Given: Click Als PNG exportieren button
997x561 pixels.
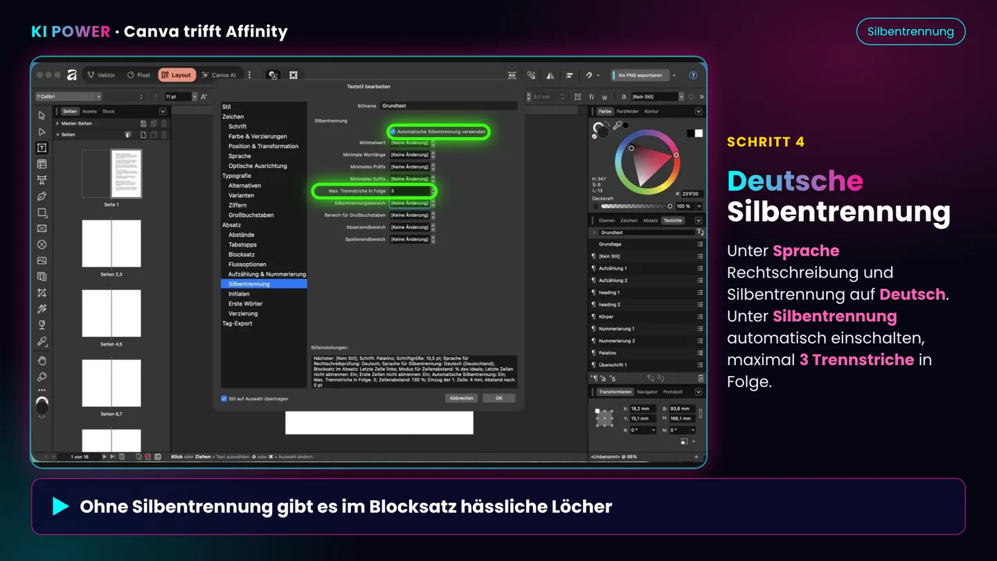Looking at the screenshot, I should pos(640,75).
